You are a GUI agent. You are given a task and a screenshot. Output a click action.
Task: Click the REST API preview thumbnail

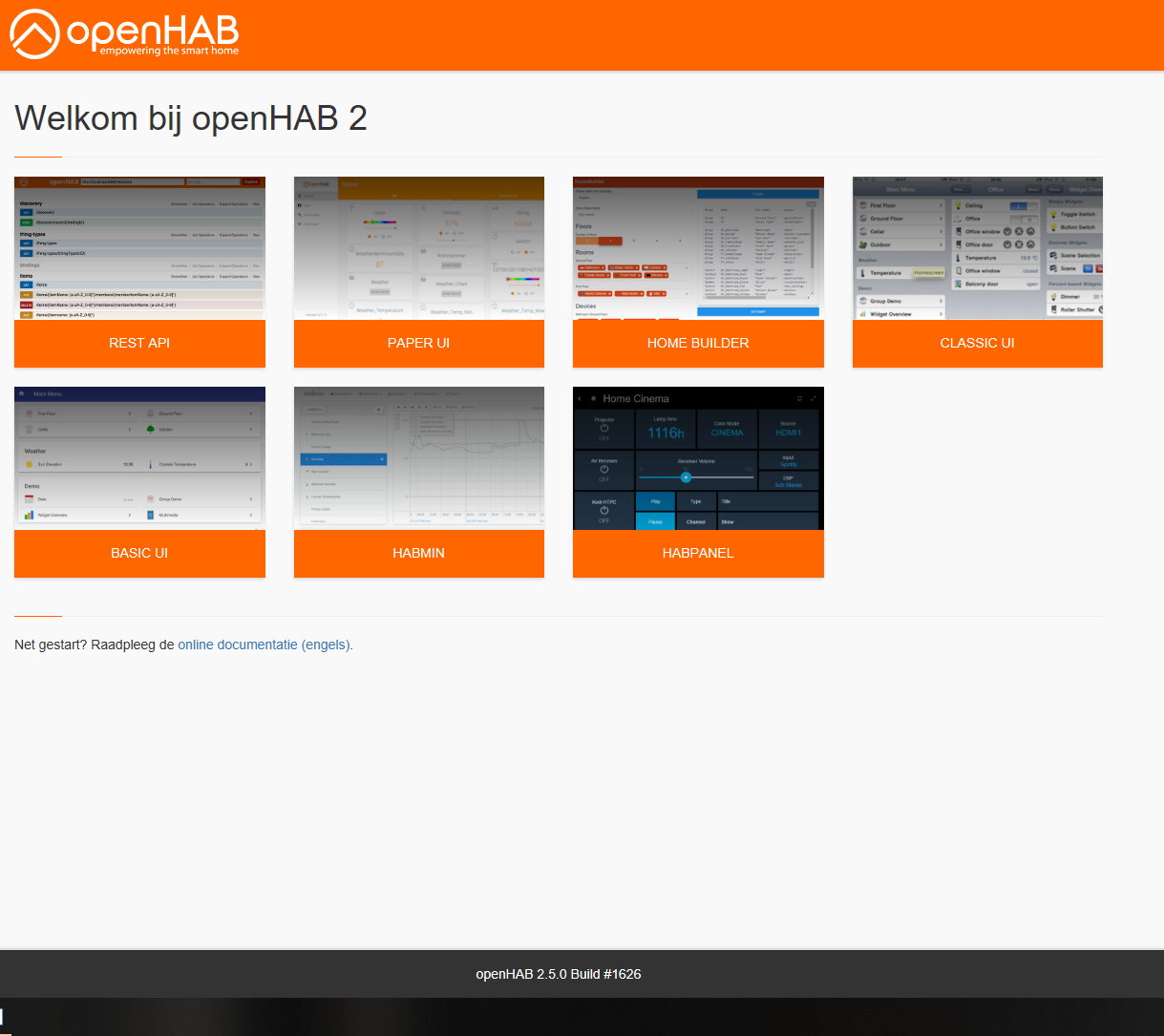(x=139, y=248)
